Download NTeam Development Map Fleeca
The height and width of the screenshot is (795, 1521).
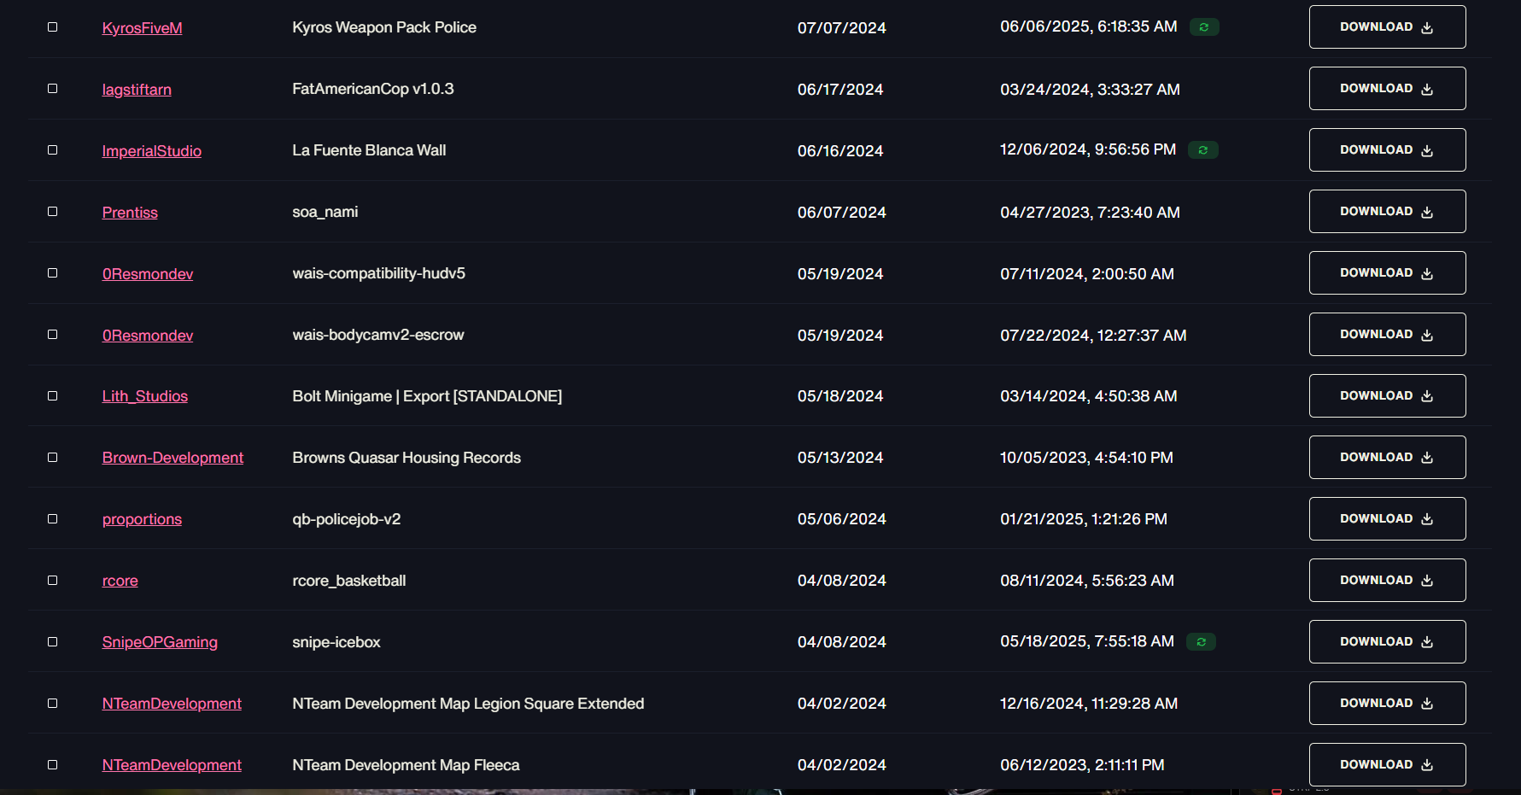(x=1387, y=765)
